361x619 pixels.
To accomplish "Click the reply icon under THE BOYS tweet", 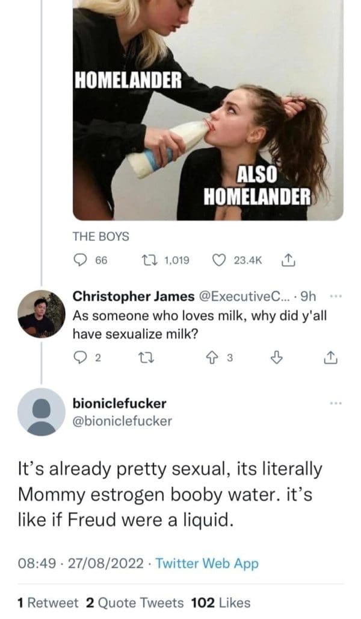I will 82,260.
